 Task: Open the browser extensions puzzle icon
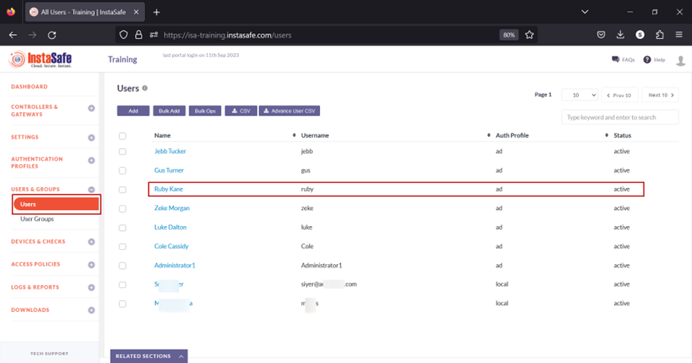point(659,35)
